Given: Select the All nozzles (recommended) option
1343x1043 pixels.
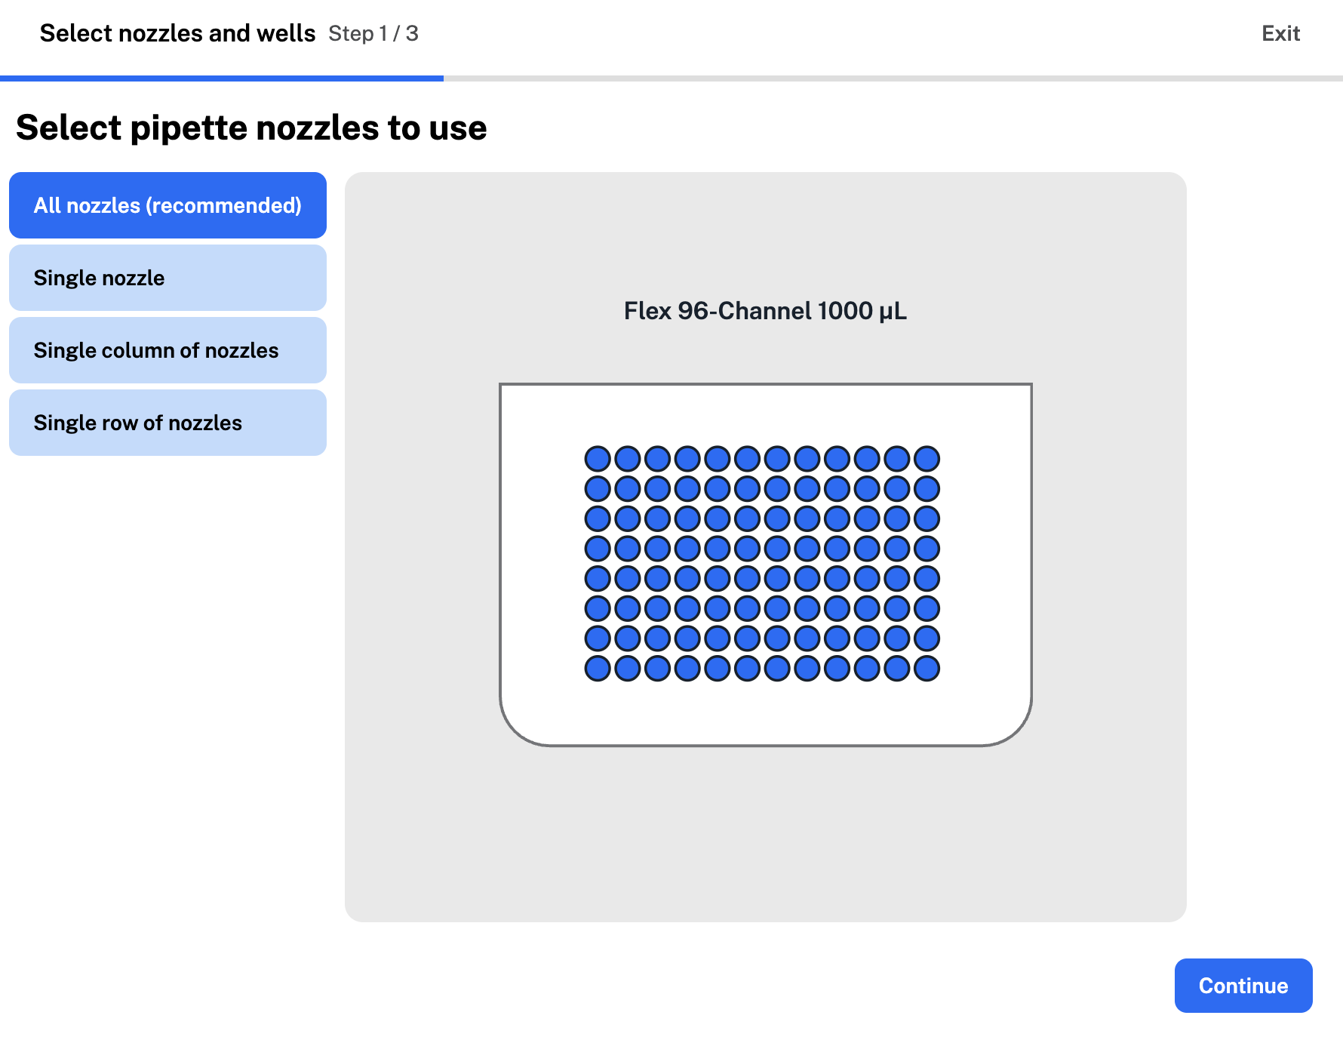Looking at the screenshot, I should [167, 205].
